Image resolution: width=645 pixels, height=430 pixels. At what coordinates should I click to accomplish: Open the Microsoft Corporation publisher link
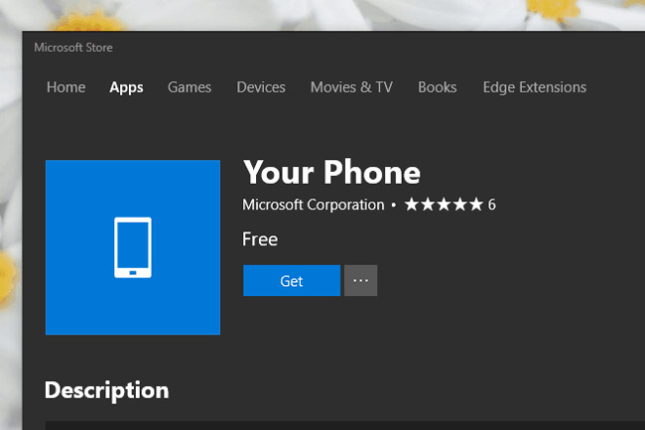[313, 205]
